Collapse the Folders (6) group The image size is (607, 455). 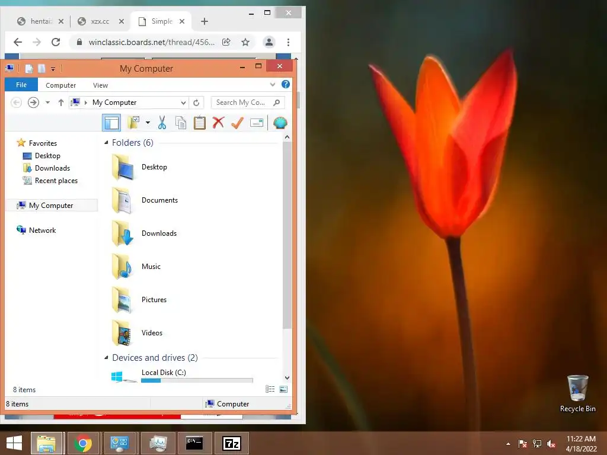(106, 143)
